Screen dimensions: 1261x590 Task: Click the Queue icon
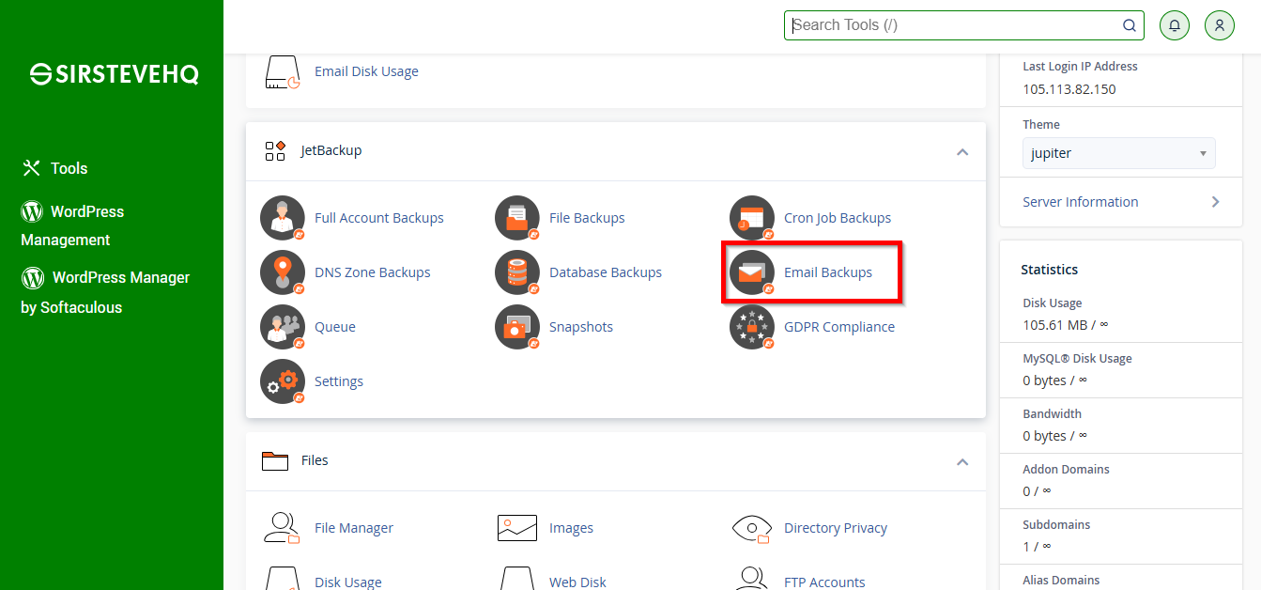coord(283,327)
